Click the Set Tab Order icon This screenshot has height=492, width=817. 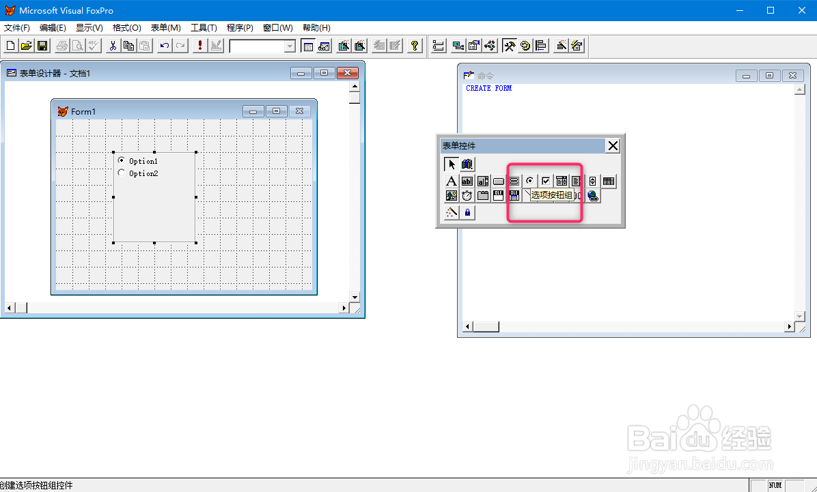(438, 46)
